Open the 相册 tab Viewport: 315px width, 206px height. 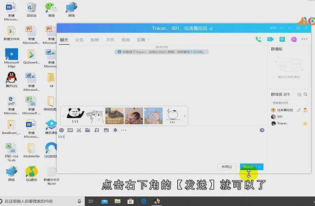pos(95,40)
